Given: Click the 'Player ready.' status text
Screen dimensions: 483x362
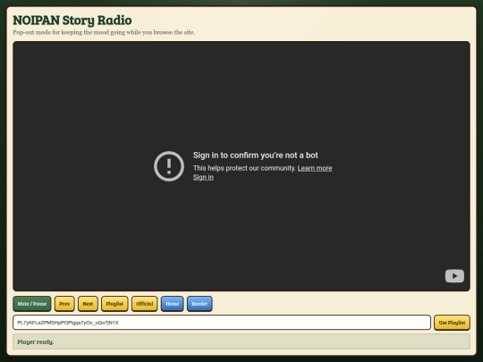Looking at the screenshot, I should click(x=36, y=342).
